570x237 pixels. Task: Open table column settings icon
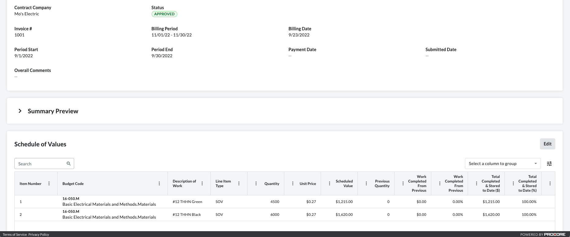pyautogui.click(x=549, y=164)
